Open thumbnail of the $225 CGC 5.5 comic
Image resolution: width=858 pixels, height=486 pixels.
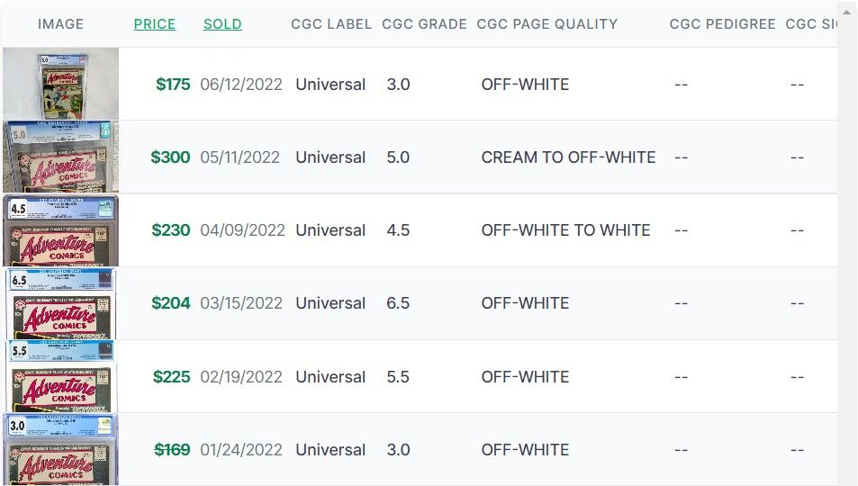point(60,376)
